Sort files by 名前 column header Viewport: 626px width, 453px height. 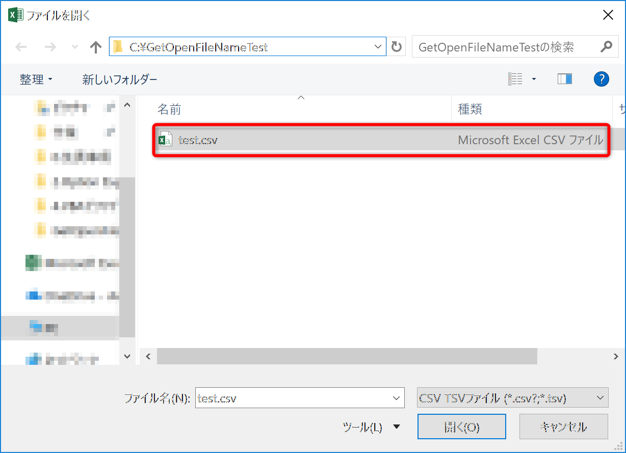[169, 109]
